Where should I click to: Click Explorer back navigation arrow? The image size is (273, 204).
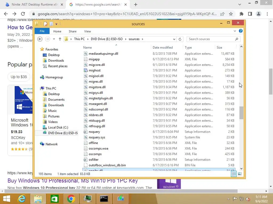click(x=40, y=39)
